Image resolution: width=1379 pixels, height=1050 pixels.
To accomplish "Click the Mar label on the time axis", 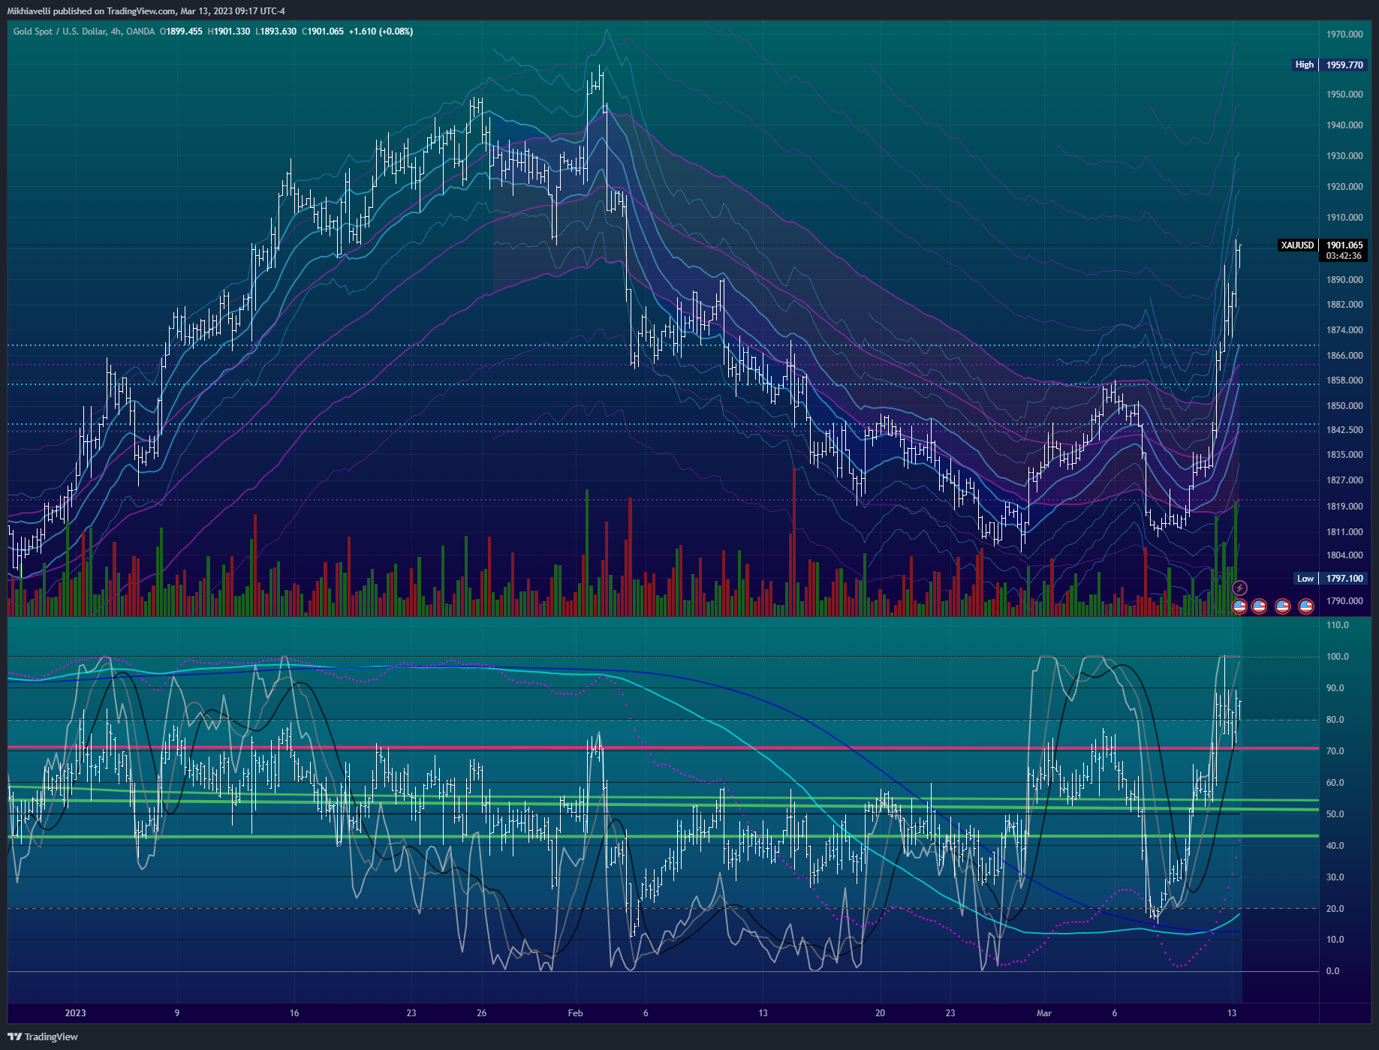I will [x=1044, y=1013].
